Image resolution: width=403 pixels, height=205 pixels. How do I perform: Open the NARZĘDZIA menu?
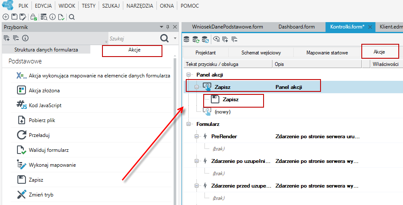140,6
